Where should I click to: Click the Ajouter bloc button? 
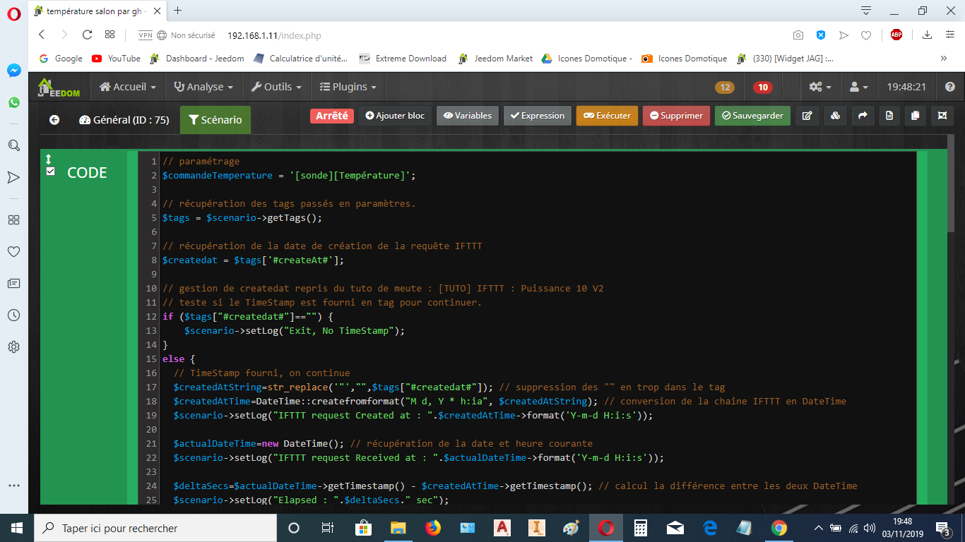click(395, 116)
